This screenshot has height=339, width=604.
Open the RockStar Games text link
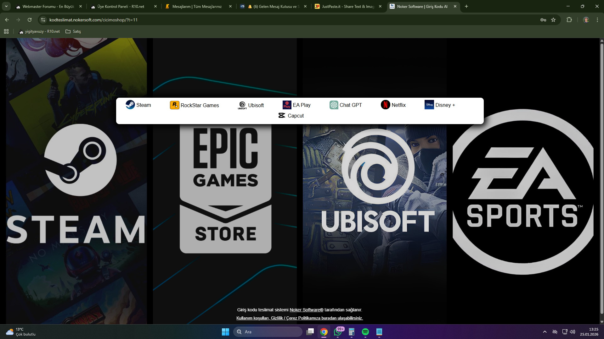pyautogui.click(x=200, y=105)
